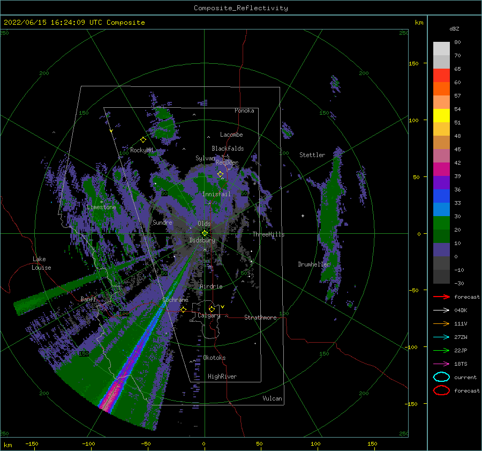Click the Limestone label
The image size is (482, 451).
click(101, 207)
